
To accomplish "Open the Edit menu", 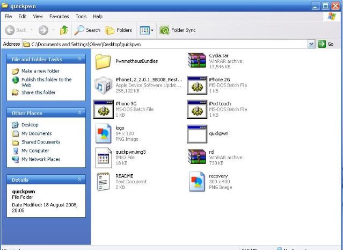I will click(x=23, y=17).
